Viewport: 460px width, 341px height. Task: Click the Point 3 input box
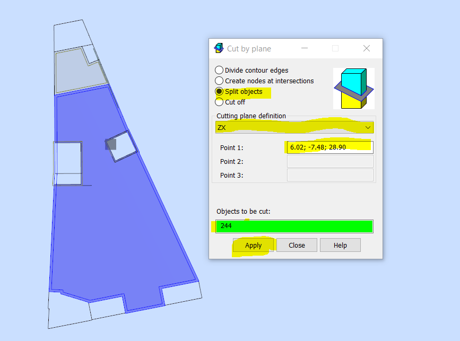pyautogui.click(x=329, y=175)
